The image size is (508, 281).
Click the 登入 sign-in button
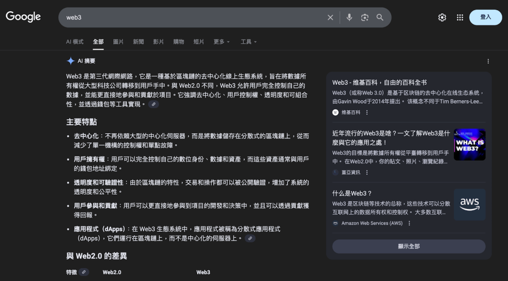pyautogui.click(x=486, y=17)
